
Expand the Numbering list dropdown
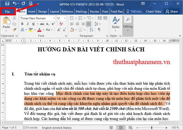pos(85,18)
